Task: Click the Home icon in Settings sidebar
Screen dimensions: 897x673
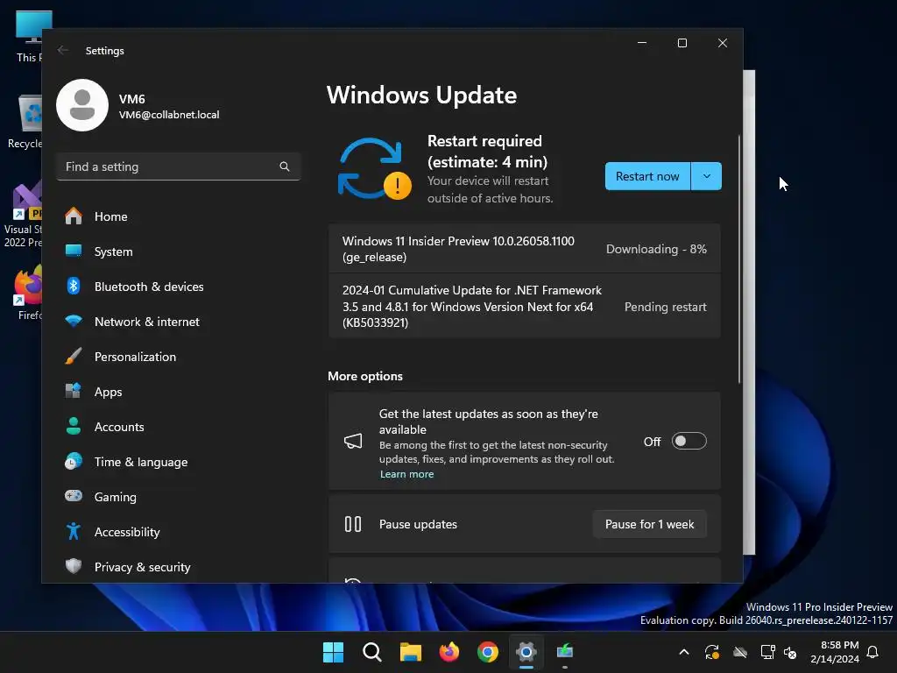Action: click(x=74, y=216)
